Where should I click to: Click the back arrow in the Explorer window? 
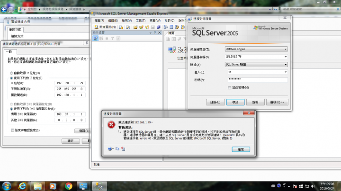[4, 9]
